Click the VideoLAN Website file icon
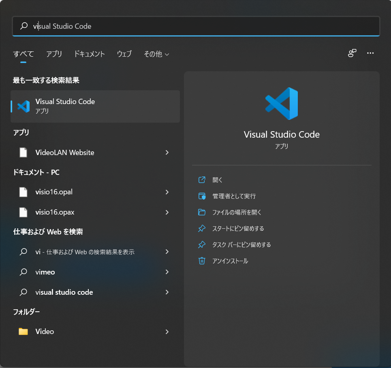 (24, 153)
